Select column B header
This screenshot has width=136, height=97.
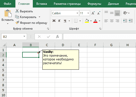point(31,45)
